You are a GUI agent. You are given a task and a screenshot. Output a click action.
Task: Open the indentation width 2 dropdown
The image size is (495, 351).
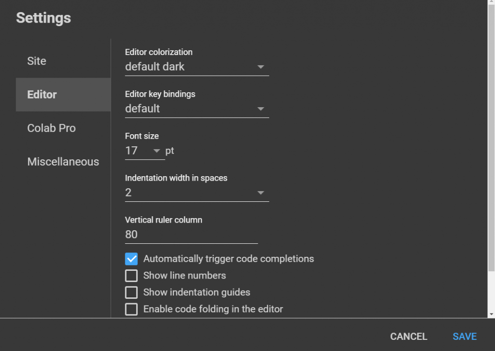click(x=197, y=193)
